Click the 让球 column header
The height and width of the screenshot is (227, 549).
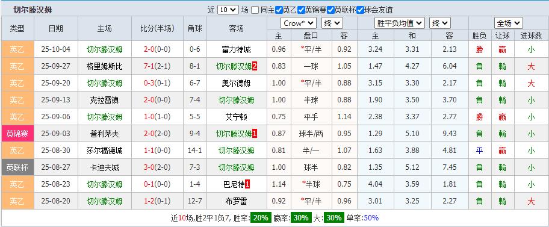(503, 36)
